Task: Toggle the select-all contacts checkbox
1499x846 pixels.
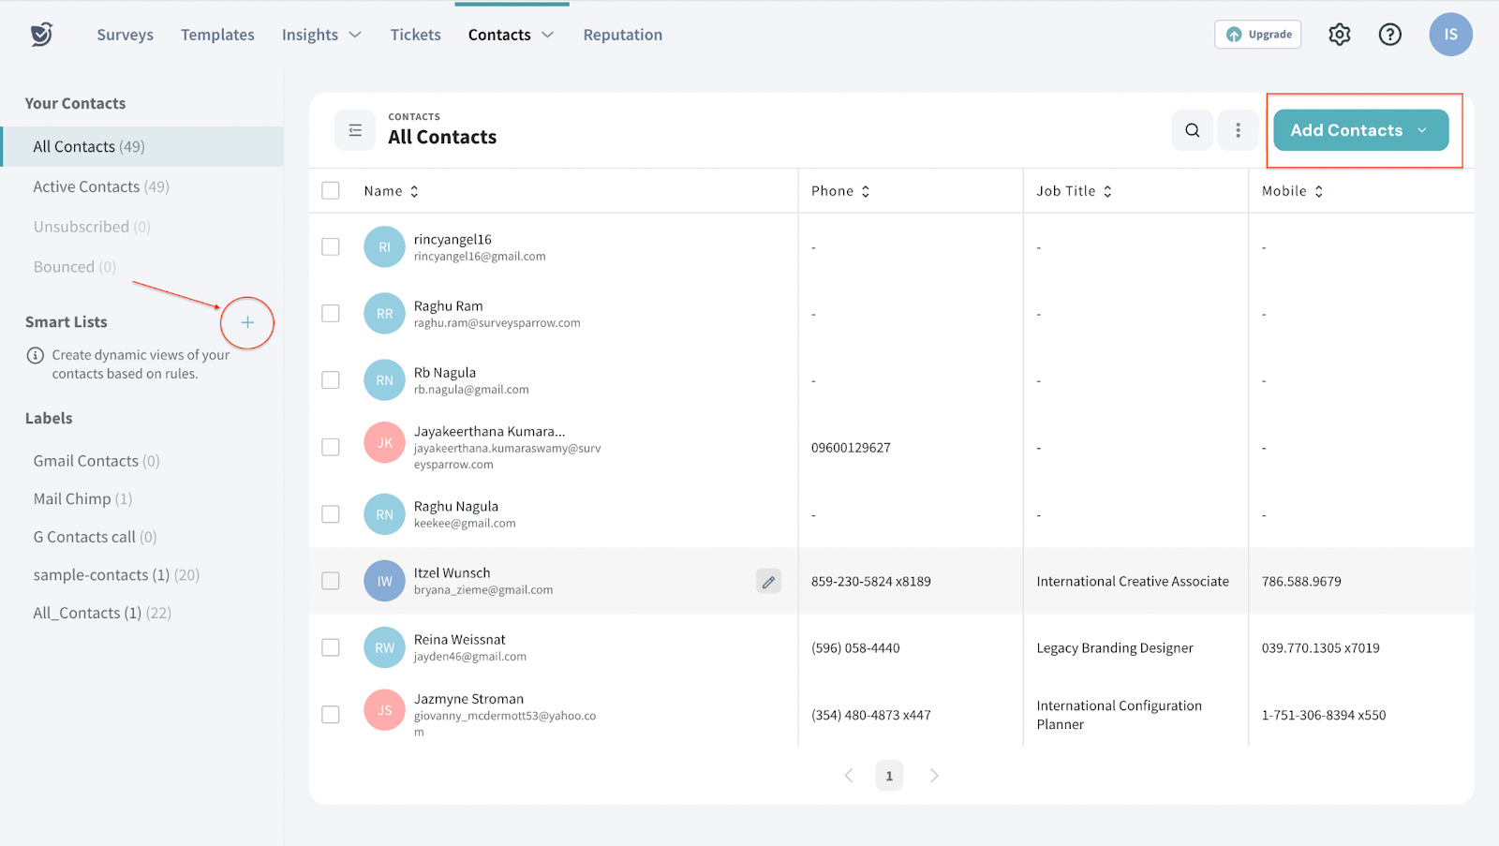Action: pos(331,191)
